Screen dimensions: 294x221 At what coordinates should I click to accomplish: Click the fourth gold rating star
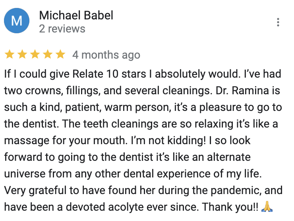(x=47, y=55)
